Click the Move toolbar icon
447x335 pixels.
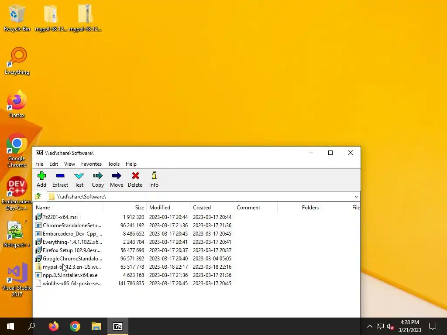click(x=117, y=179)
